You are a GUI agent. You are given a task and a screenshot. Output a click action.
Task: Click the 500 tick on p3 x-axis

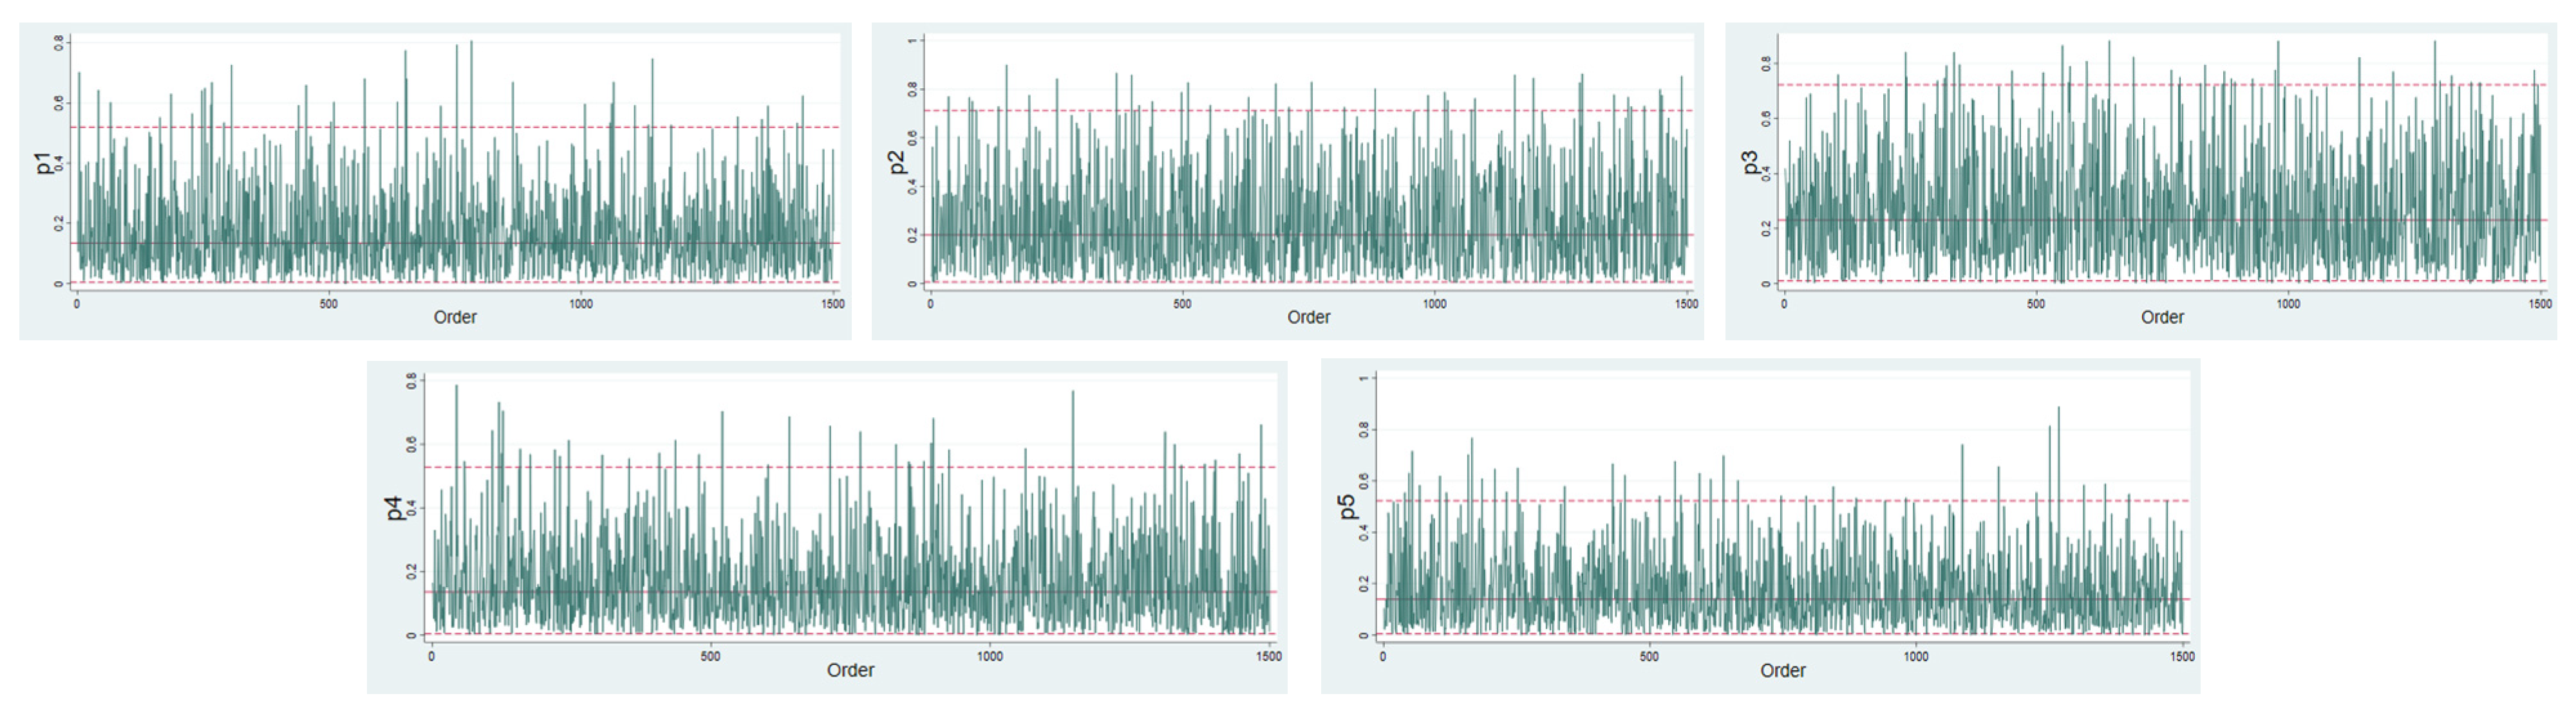point(2035,304)
